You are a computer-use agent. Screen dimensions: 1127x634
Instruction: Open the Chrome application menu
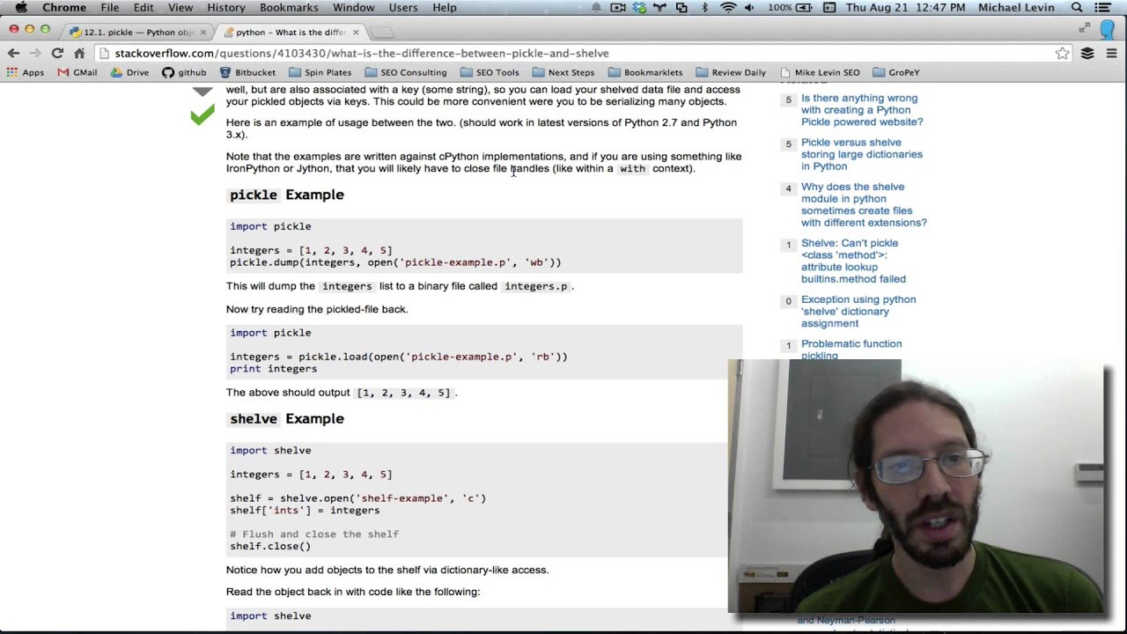(x=64, y=7)
